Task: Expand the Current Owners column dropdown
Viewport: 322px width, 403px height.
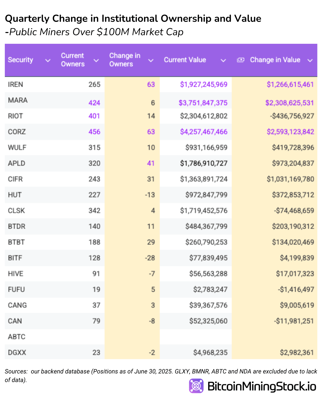Action: click(x=96, y=60)
